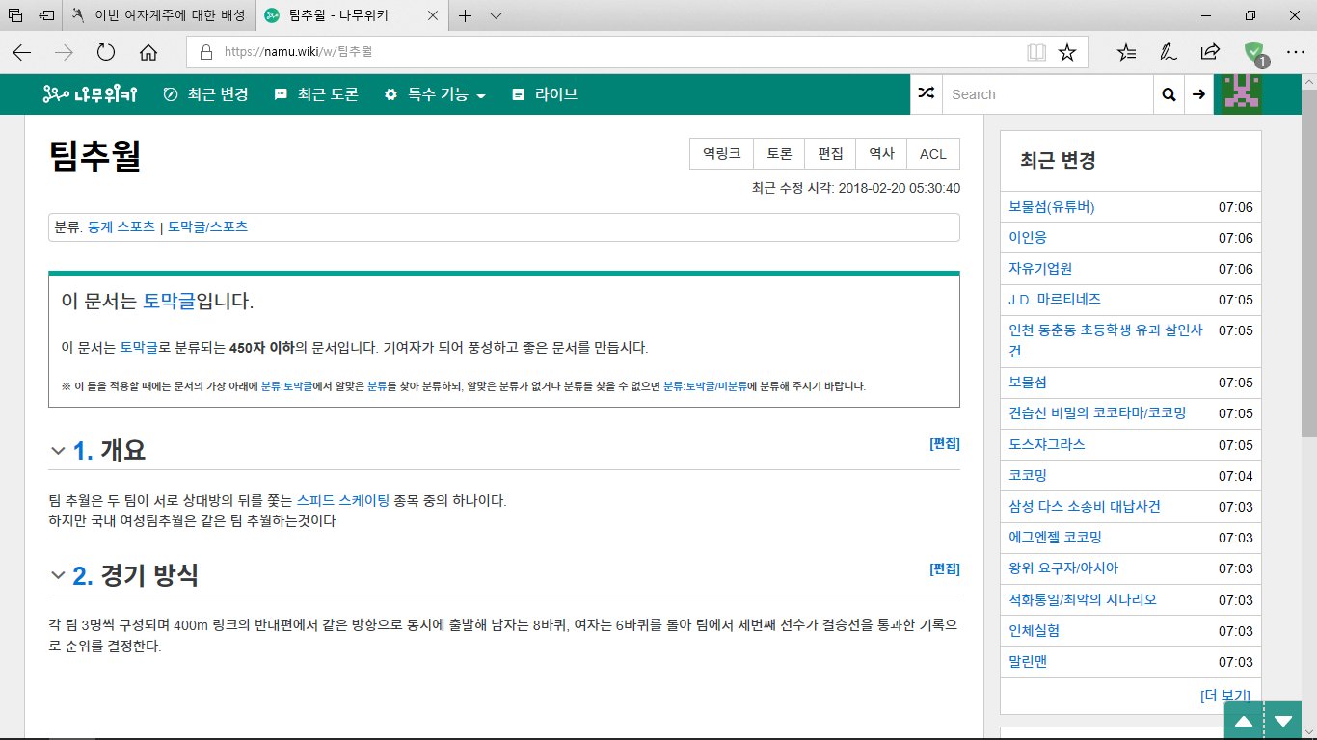The width and height of the screenshot is (1317, 740).
Task: Click the browser home icon
Action: tap(148, 53)
